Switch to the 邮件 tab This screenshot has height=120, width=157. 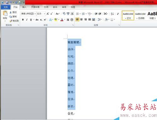click(55, 7)
